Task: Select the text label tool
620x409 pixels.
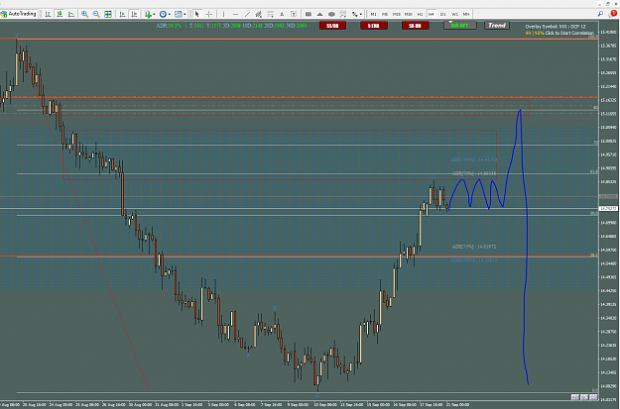Action: coord(294,14)
